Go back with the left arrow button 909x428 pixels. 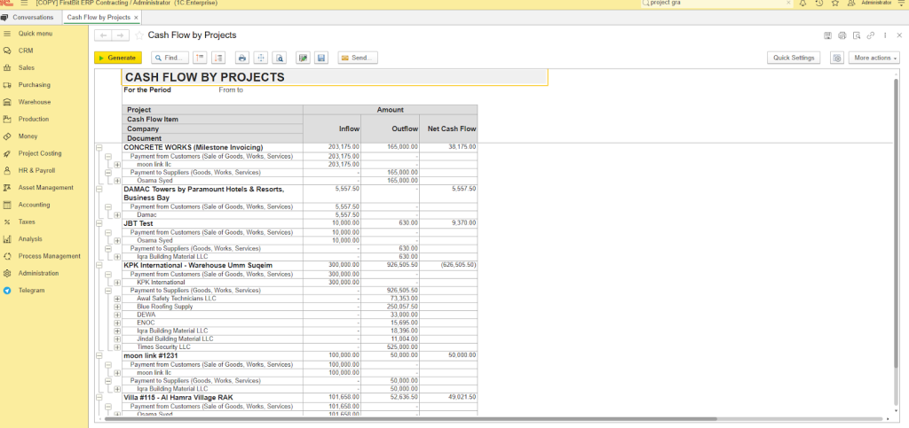103,35
